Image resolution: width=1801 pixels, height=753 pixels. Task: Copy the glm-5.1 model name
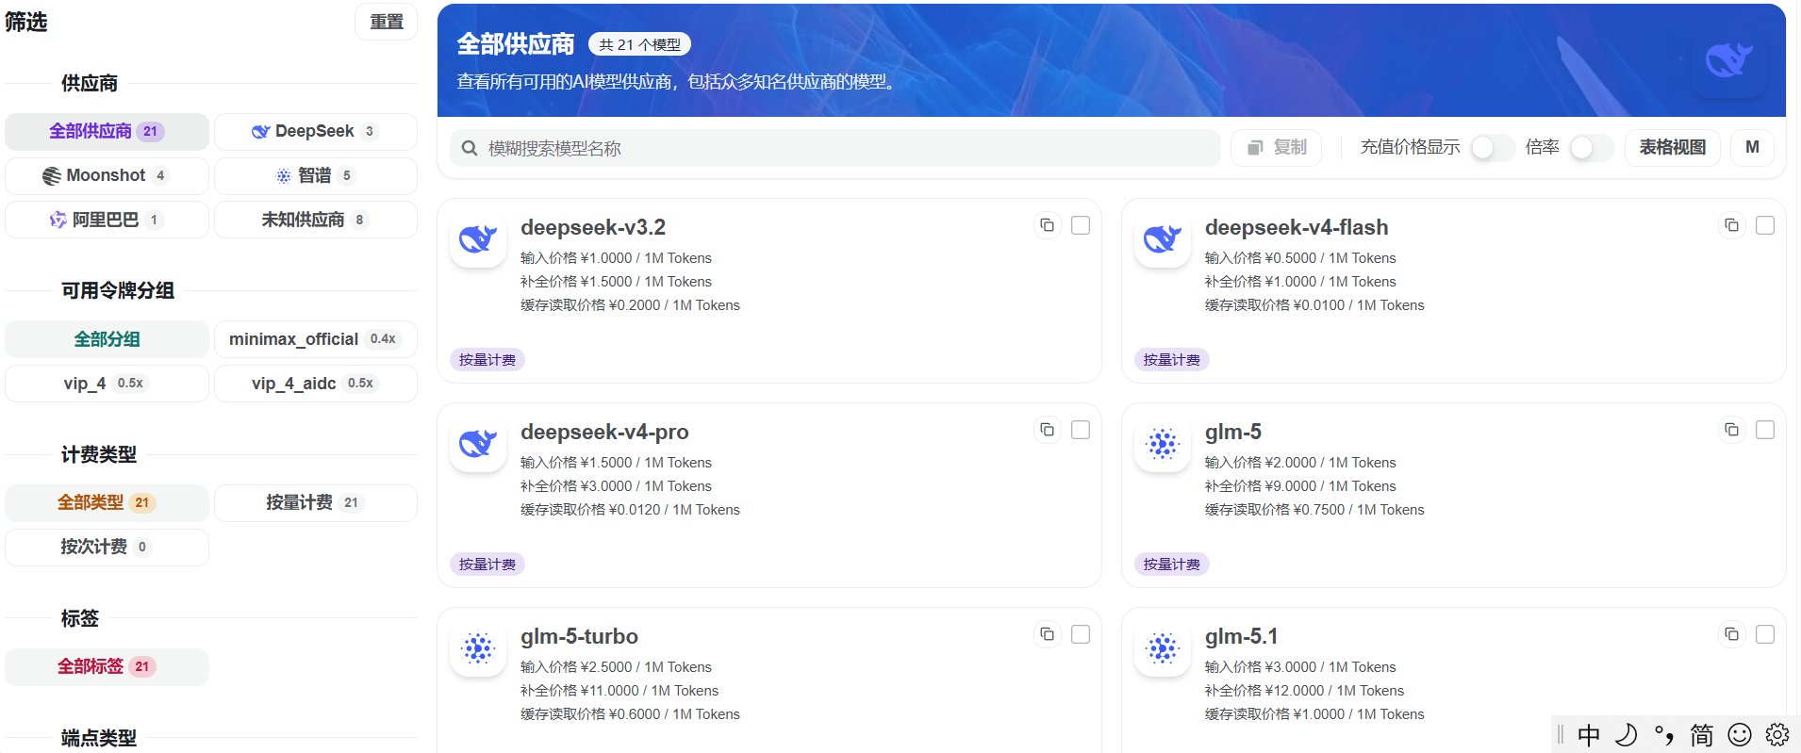coord(1731,634)
